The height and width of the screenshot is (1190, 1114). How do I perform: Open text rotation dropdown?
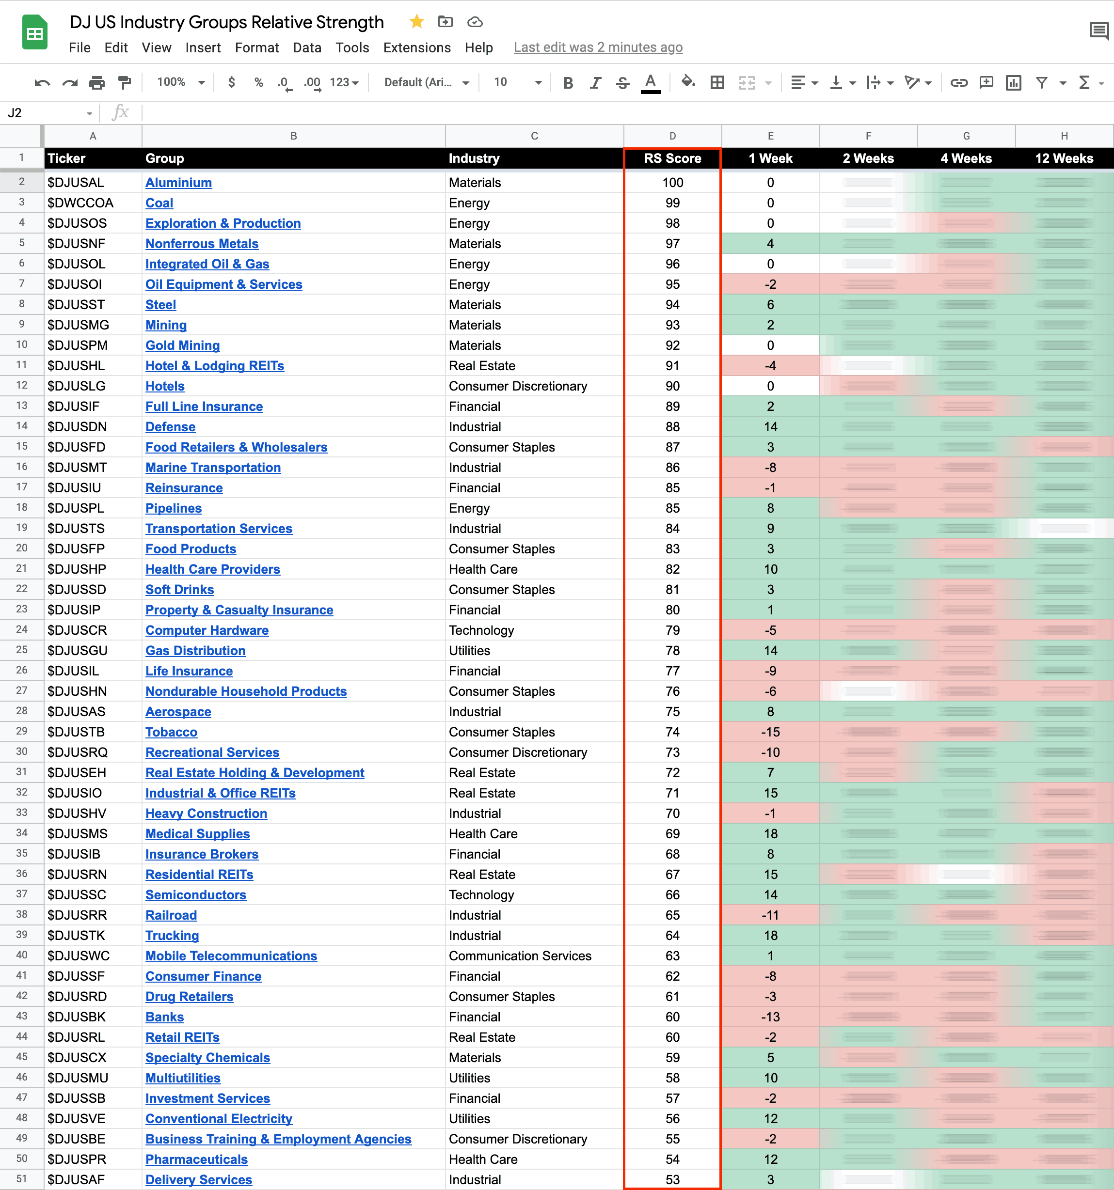[x=918, y=82]
